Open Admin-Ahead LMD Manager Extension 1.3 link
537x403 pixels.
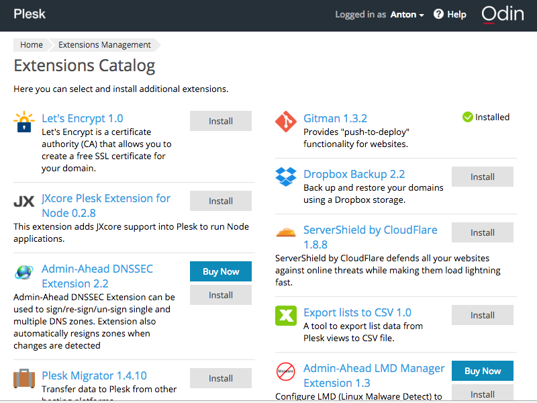coord(374,375)
